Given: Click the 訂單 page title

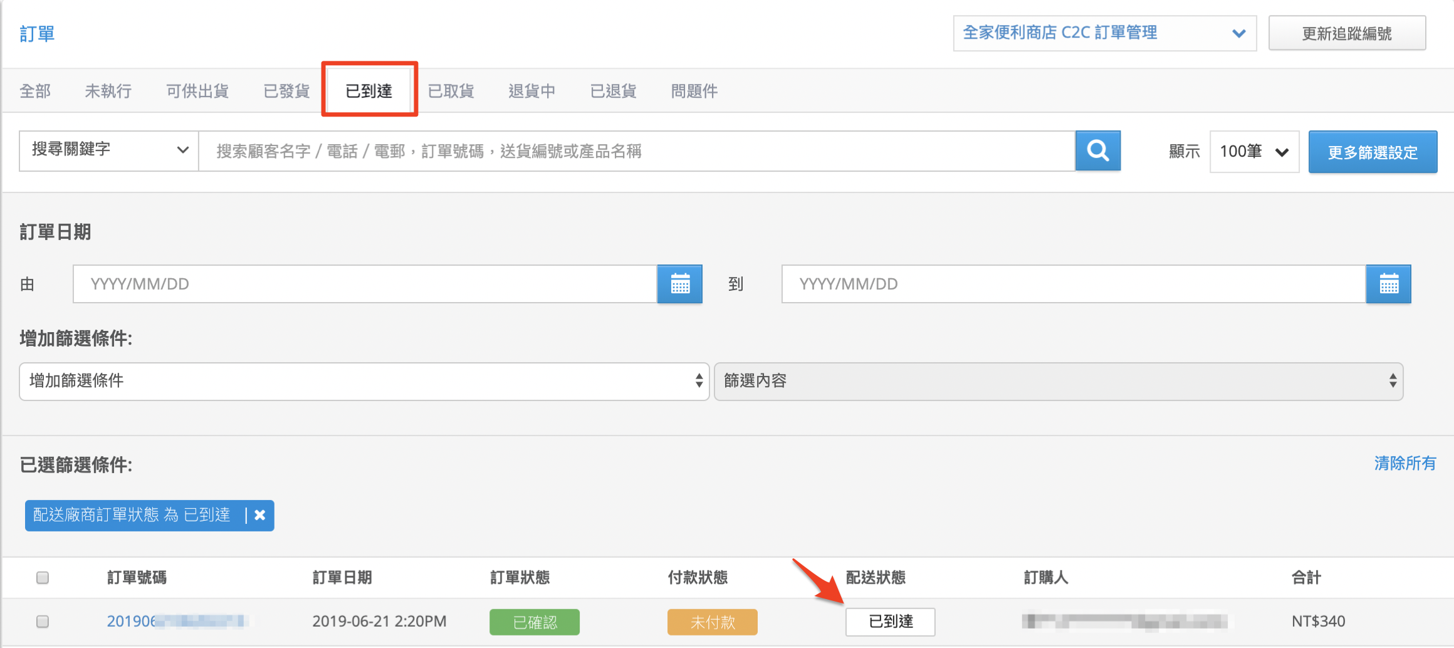Looking at the screenshot, I should (37, 33).
